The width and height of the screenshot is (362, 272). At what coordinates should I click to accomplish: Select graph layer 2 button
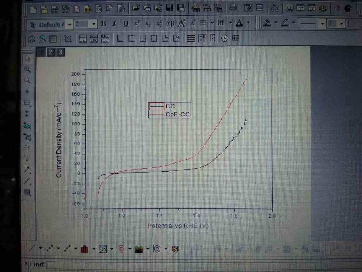coord(51,52)
